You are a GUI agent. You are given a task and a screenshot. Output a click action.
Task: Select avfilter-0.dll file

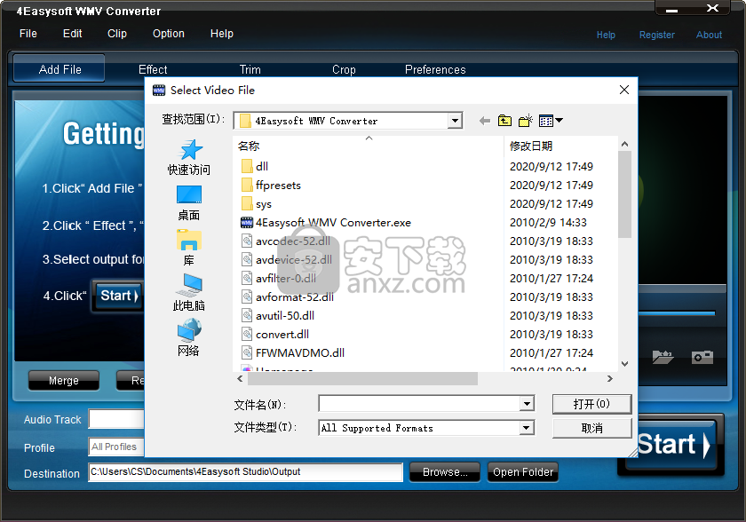[x=279, y=278]
